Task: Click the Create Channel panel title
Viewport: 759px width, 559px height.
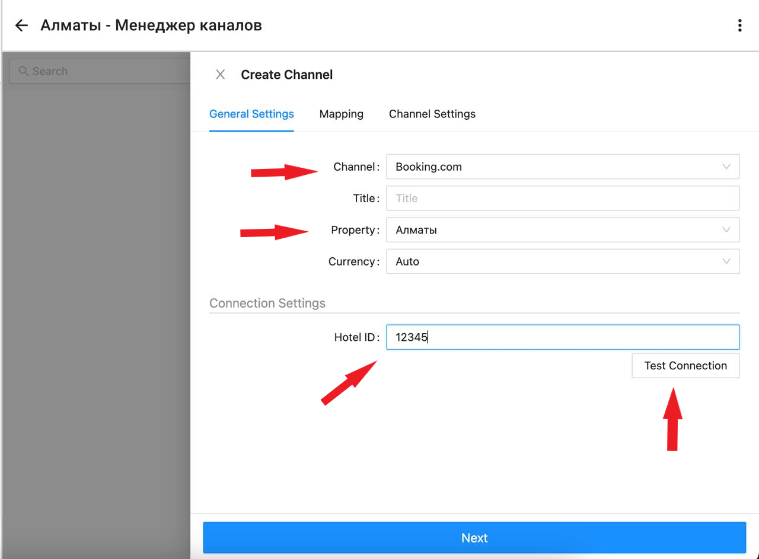Action: (286, 75)
